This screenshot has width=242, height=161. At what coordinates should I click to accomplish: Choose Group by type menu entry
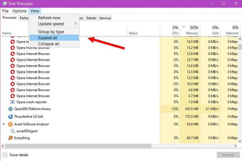51,32
